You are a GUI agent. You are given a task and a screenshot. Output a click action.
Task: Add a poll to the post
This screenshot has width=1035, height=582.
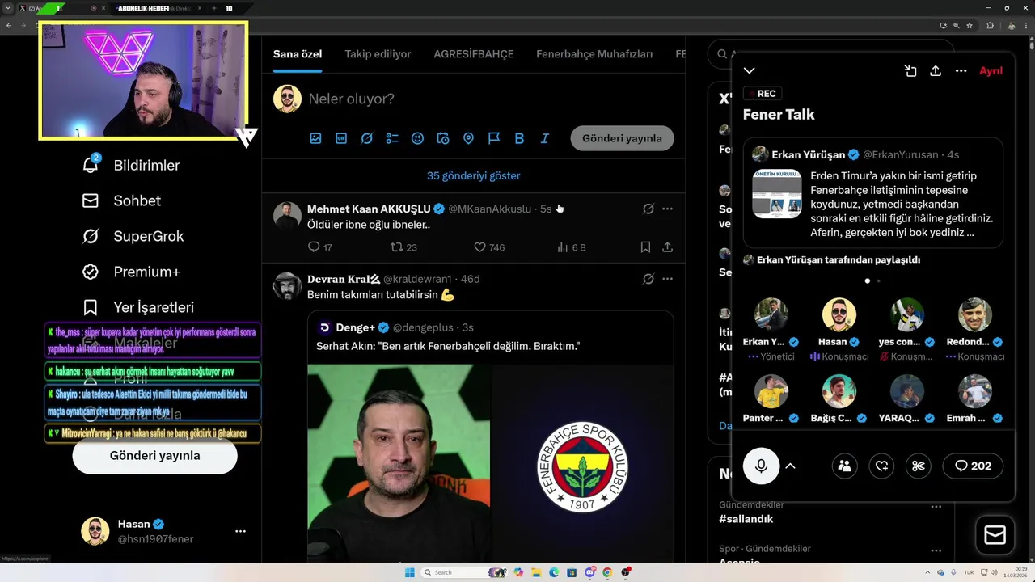pos(392,138)
